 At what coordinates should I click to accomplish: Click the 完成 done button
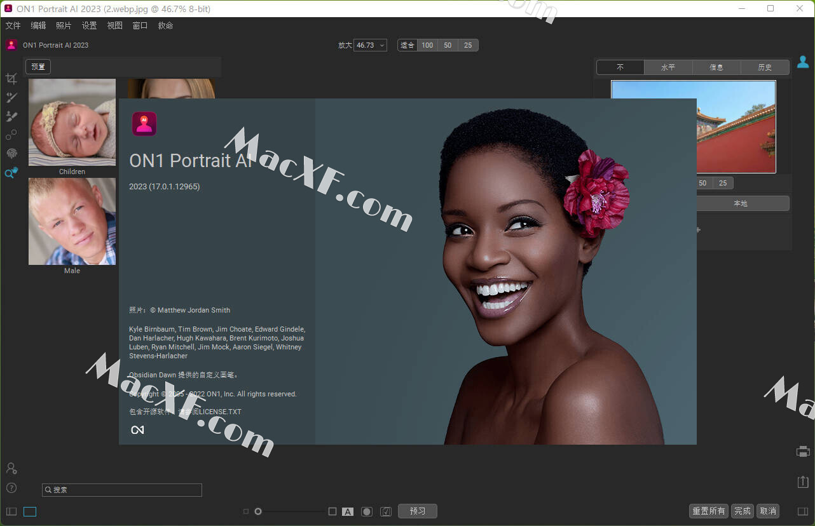743,511
